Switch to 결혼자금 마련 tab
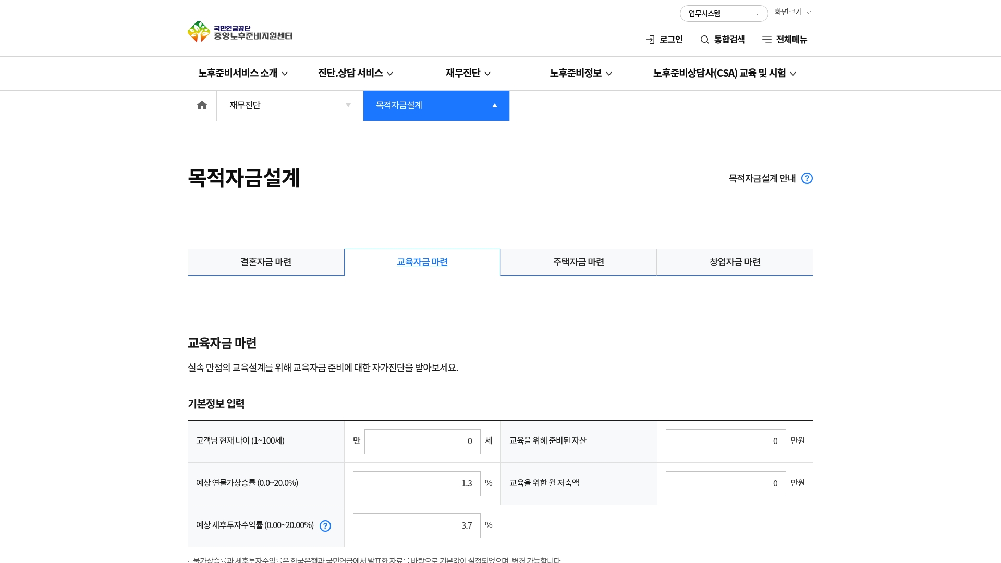This screenshot has height=563, width=1001. [265, 262]
